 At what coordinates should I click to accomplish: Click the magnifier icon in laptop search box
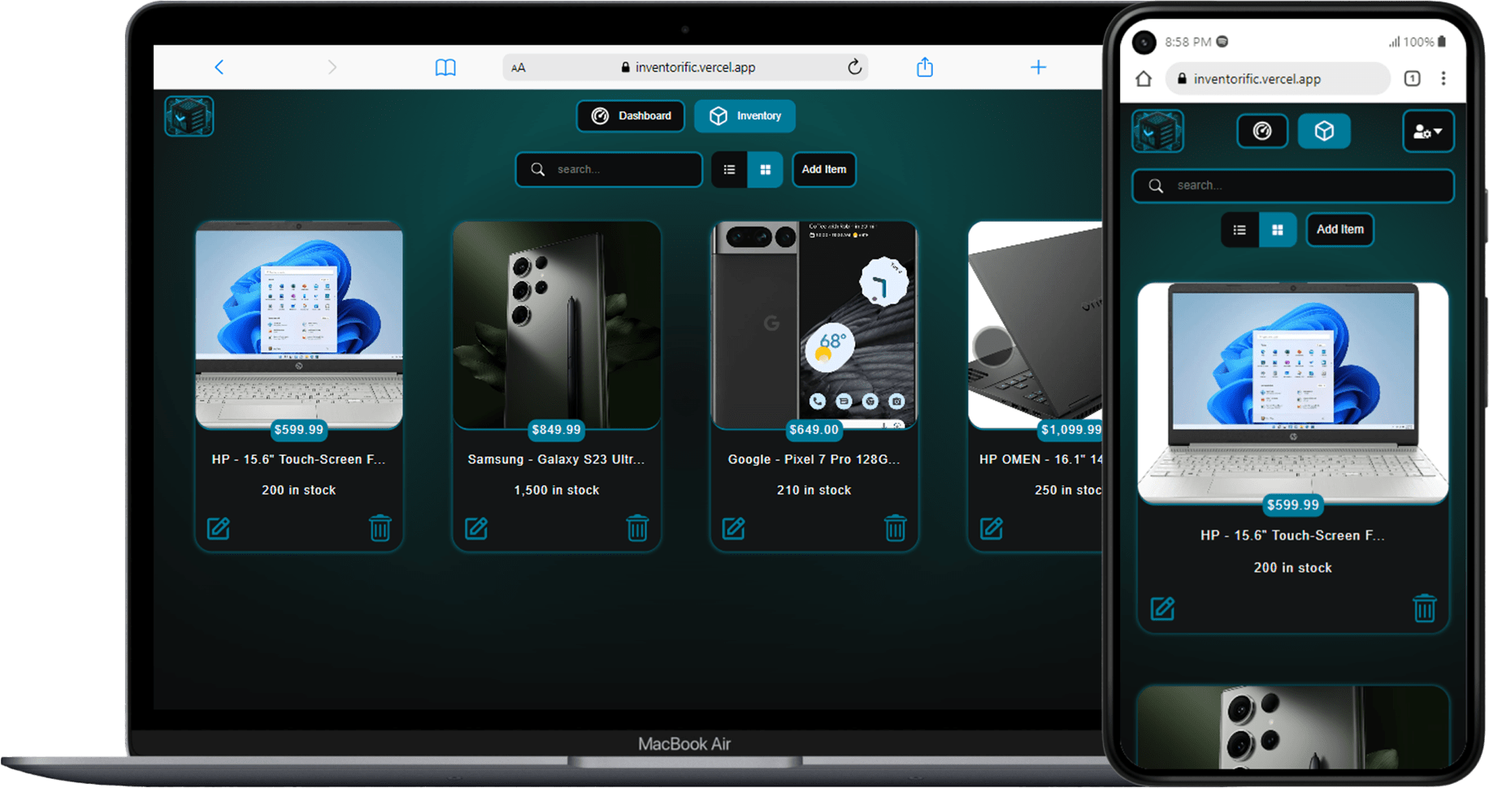[538, 170]
